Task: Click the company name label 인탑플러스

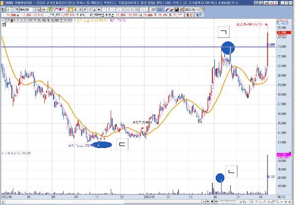Action: coord(60,9)
